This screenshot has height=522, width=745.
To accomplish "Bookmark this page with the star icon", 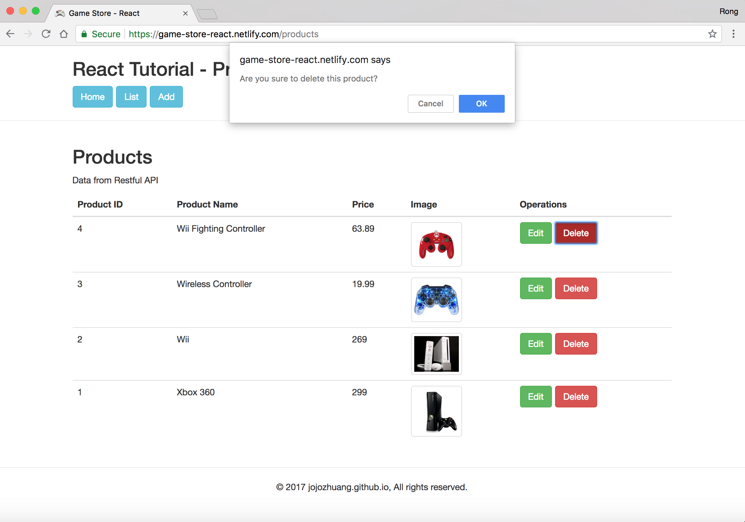I will click(712, 34).
